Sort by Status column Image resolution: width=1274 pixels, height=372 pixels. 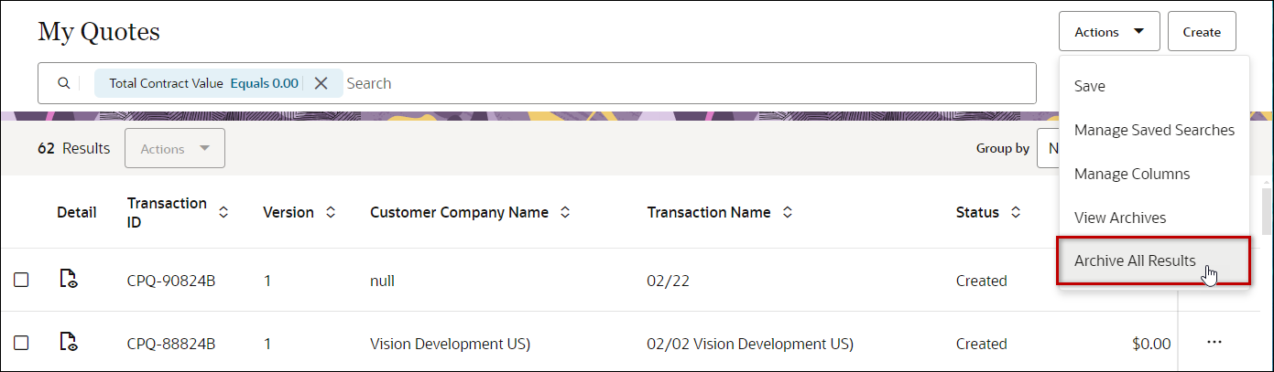(x=1016, y=212)
